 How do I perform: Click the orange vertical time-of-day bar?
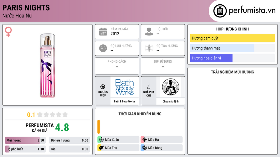click(x=98, y=127)
